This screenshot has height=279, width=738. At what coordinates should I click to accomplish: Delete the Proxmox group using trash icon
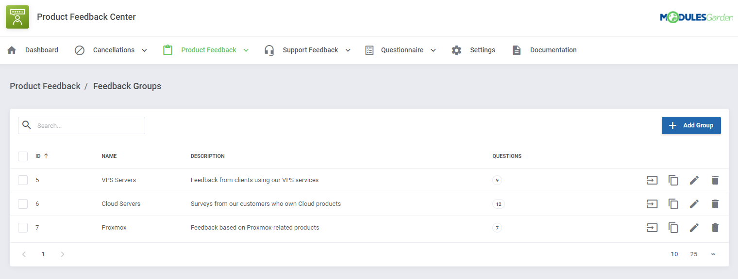[x=715, y=228]
